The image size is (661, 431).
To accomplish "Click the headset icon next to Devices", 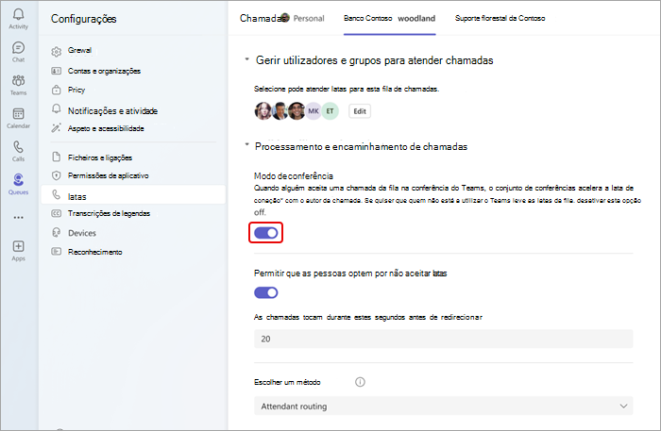I will 56,232.
